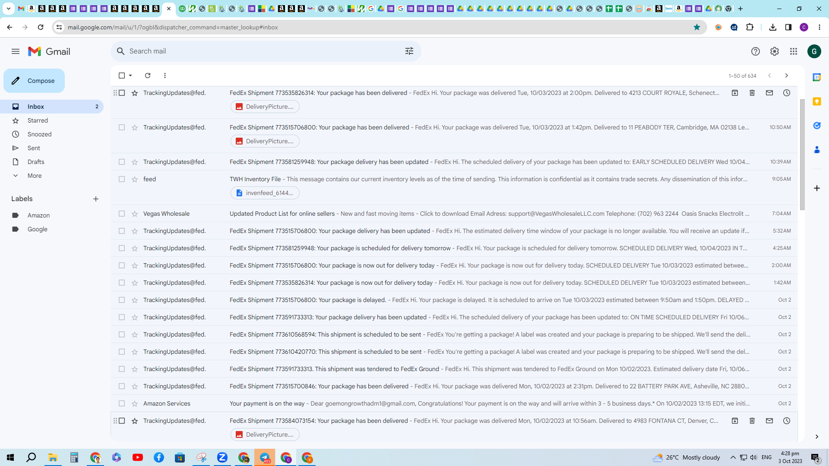Image resolution: width=829 pixels, height=466 pixels.
Task: Show the hidden side panel chevron
Action: [816, 437]
